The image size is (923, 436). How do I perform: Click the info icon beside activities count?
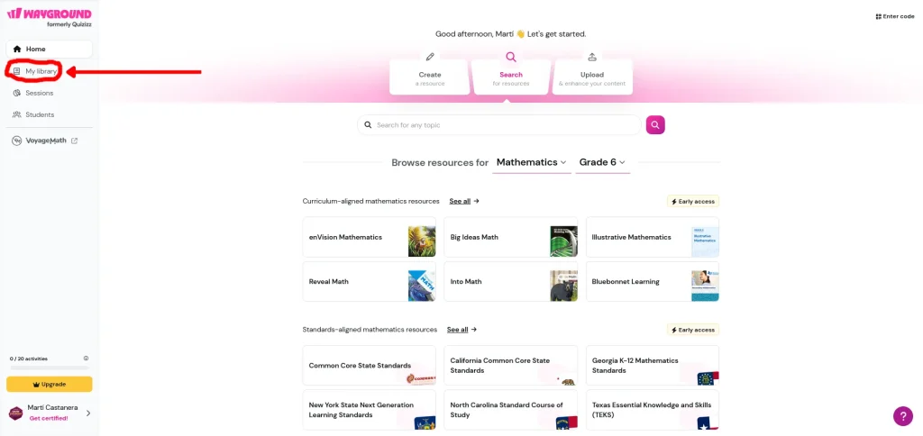click(x=86, y=359)
